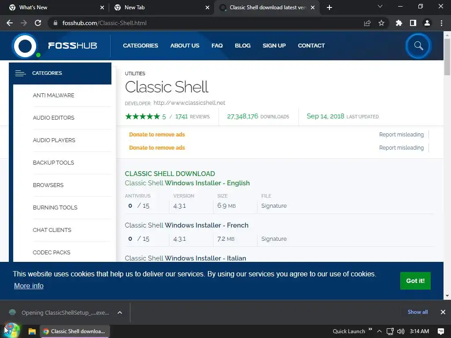Close the What's New tab
451x338 pixels.
pyautogui.click(x=102, y=7)
